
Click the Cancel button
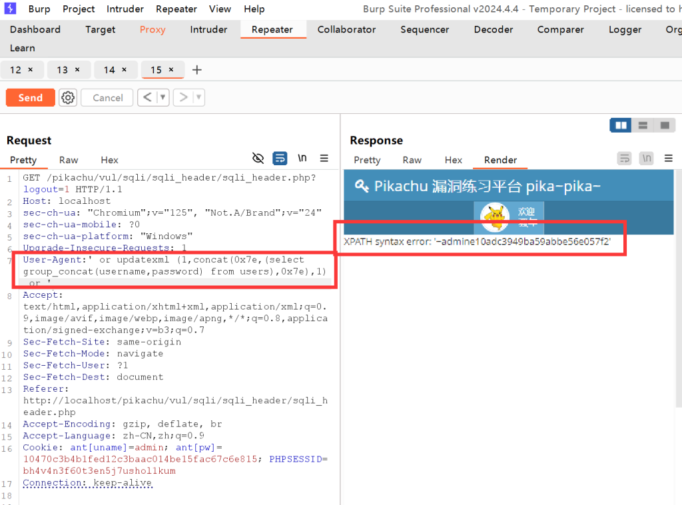click(107, 97)
